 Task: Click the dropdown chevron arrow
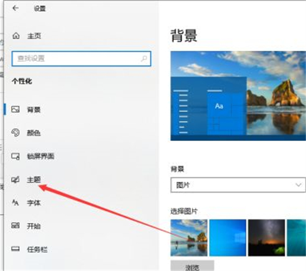click(298, 185)
